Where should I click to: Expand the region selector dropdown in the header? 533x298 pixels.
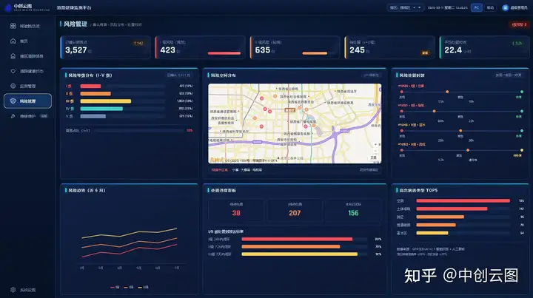tap(405, 7)
